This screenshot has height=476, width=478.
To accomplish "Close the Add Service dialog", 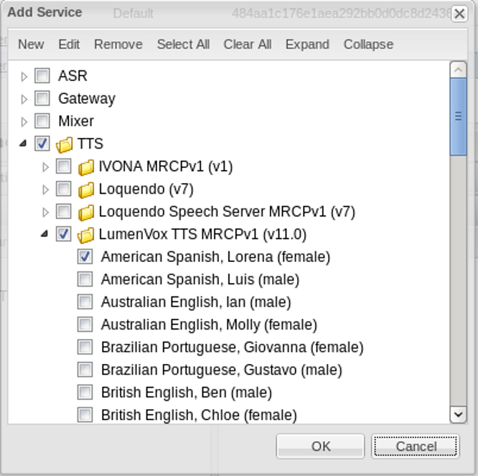I will pyautogui.click(x=459, y=14).
